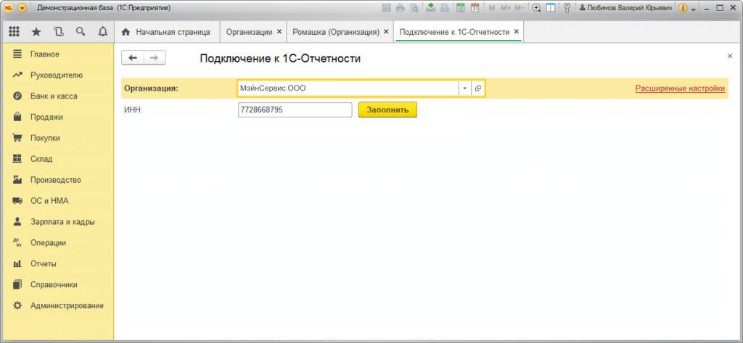Expand the dropdown arrow beside info icon
743x343 pixels.
(x=694, y=9)
